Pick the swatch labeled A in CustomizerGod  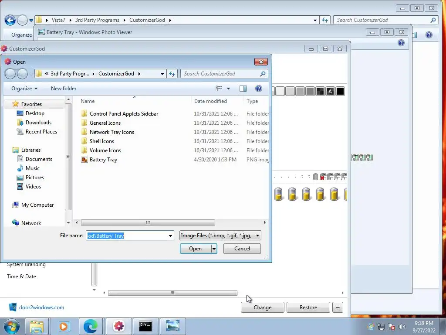(x=330, y=91)
